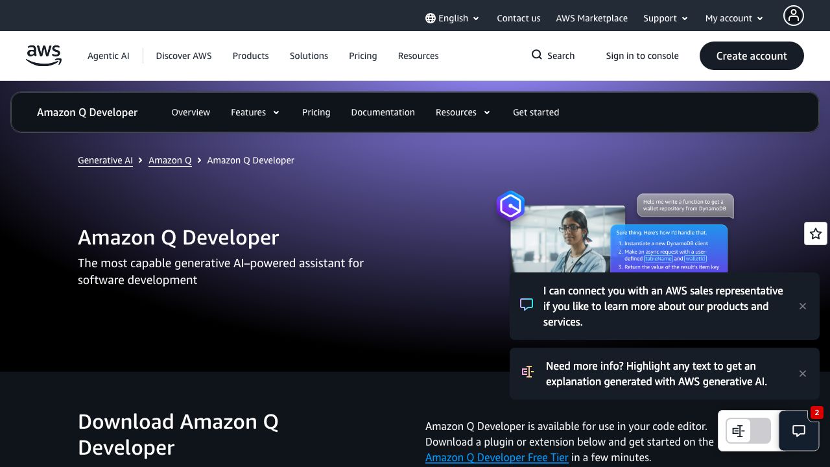Go to the Overview tab
Viewport: 830px width, 467px height.
(191, 112)
